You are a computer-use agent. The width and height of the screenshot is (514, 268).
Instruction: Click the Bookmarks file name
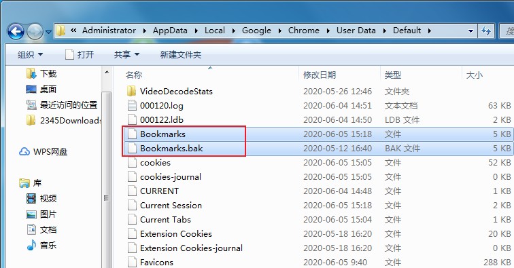(162, 134)
